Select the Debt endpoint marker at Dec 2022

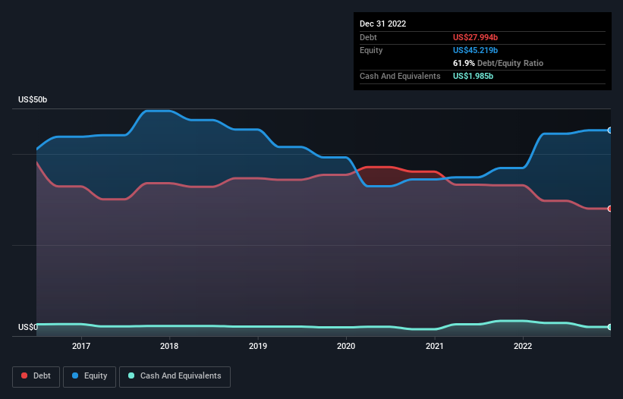pyautogui.click(x=610, y=209)
